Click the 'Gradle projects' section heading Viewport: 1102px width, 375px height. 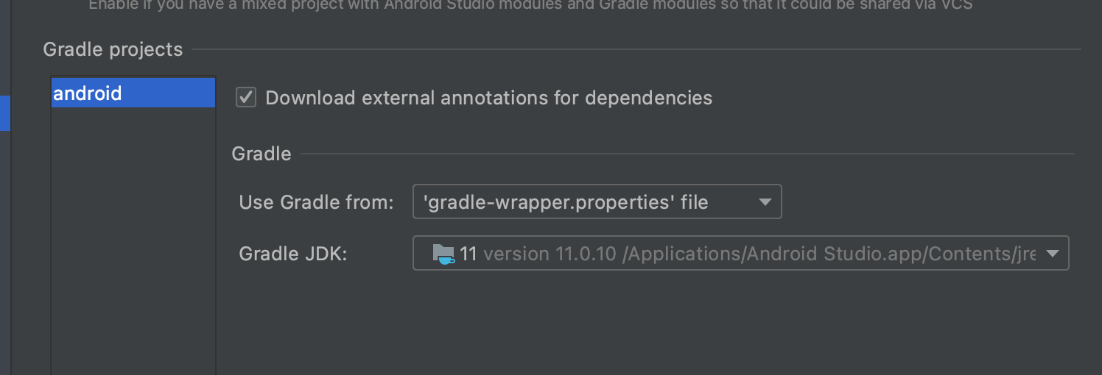(113, 49)
